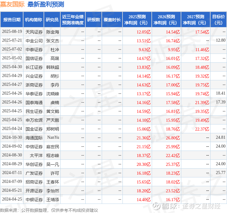Select the 近三年业绩预测准确度 column header

click(x=73, y=20)
